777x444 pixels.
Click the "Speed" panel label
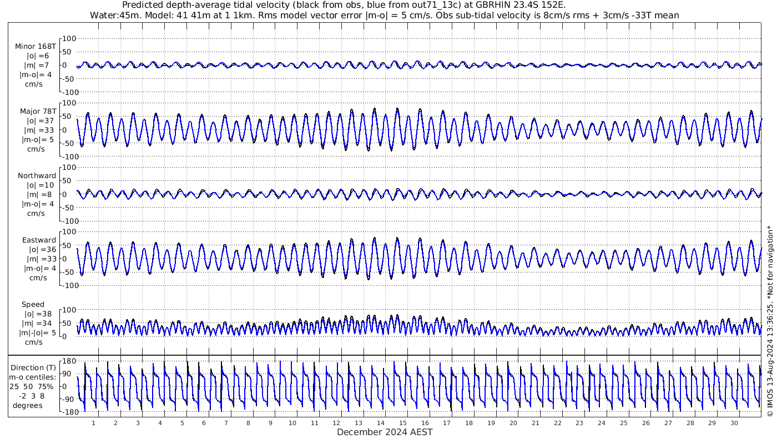pyautogui.click(x=33, y=305)
